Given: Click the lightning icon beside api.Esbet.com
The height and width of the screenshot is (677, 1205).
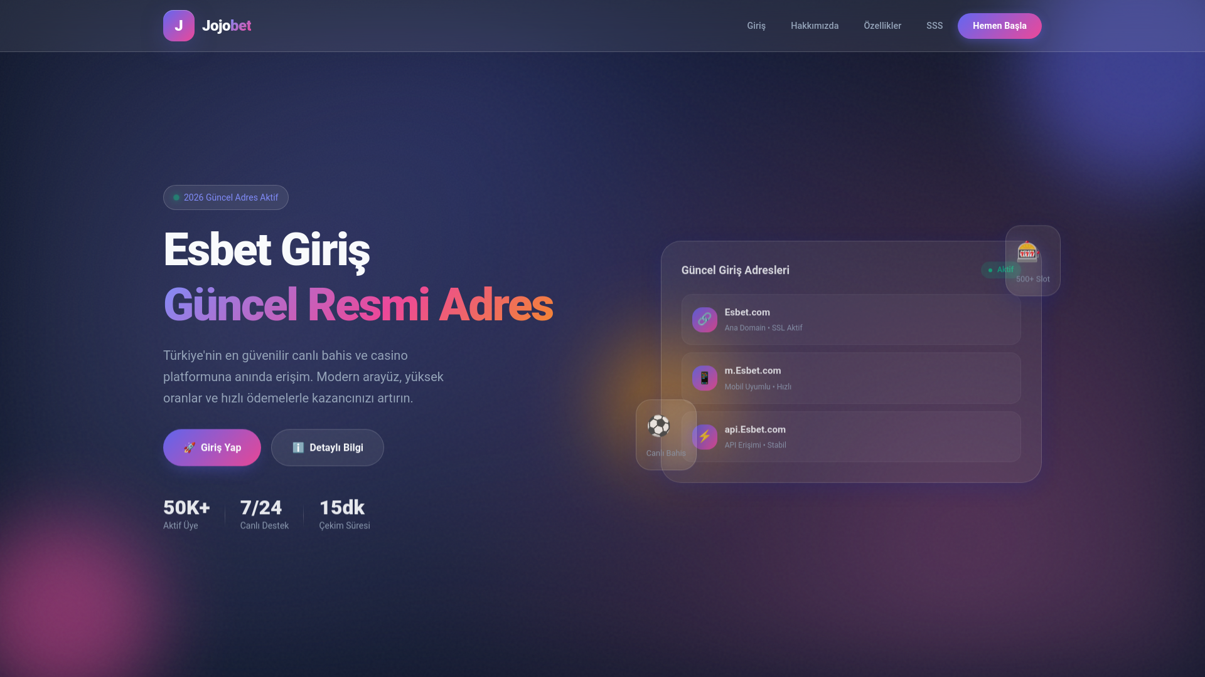Looking at the screenshot, I should tap(705, 437).
